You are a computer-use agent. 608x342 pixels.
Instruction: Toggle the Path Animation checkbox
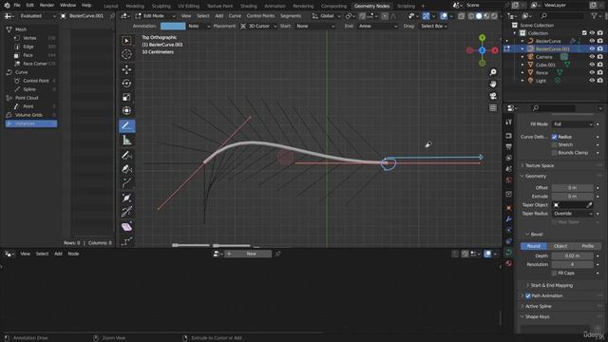point(528,295)
